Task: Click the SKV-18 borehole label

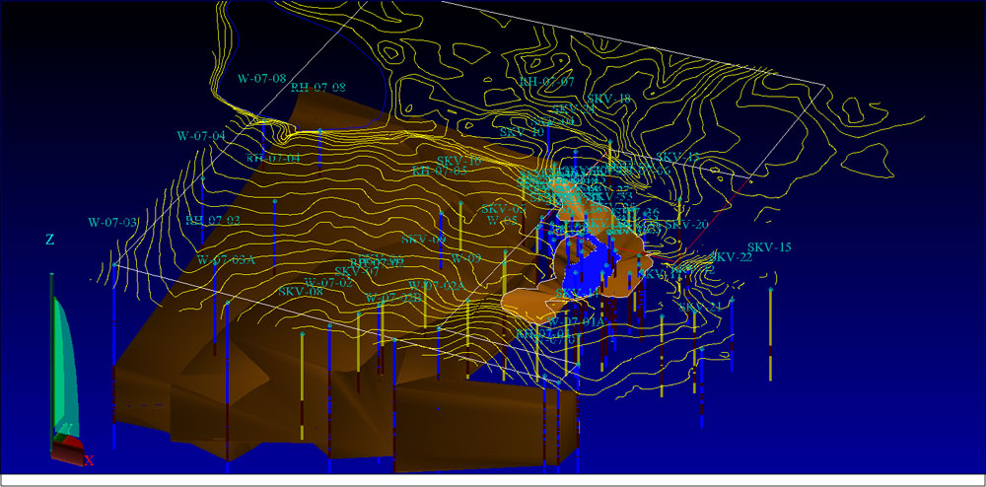Action: click(608, 99)
